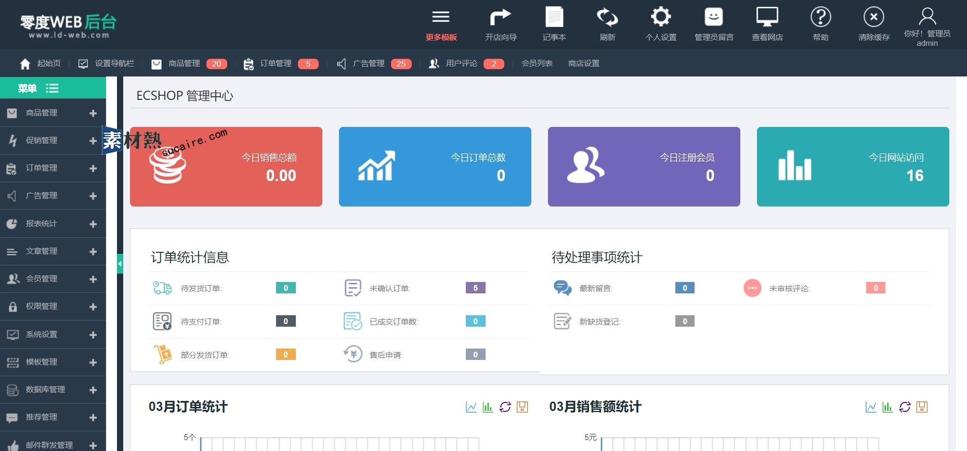Click the 商品管理 badge showing 20

coord(217,64)
